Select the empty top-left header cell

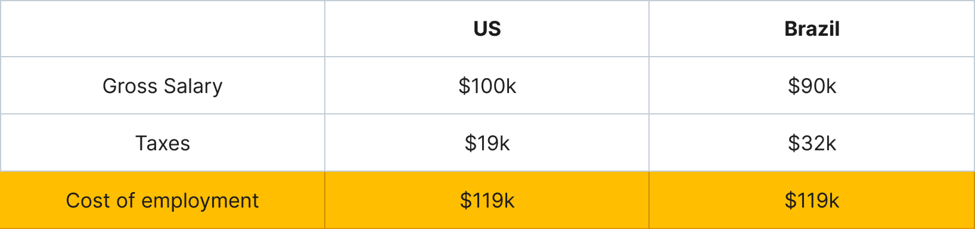pos(162,29)
